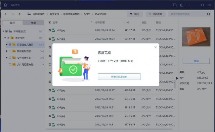The image size is (215, 132).
Task: Collapse the 丢失文件 tree node
Action: [5, 38]
